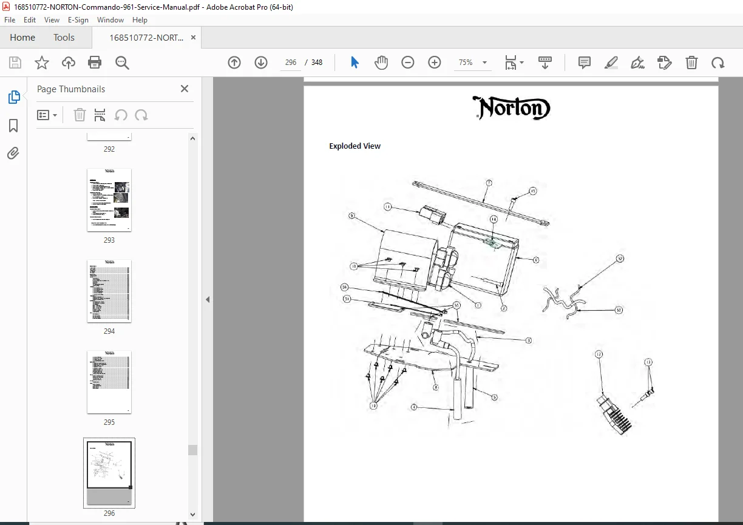Open the Bookmarks sidebar panel

(13, 126)
